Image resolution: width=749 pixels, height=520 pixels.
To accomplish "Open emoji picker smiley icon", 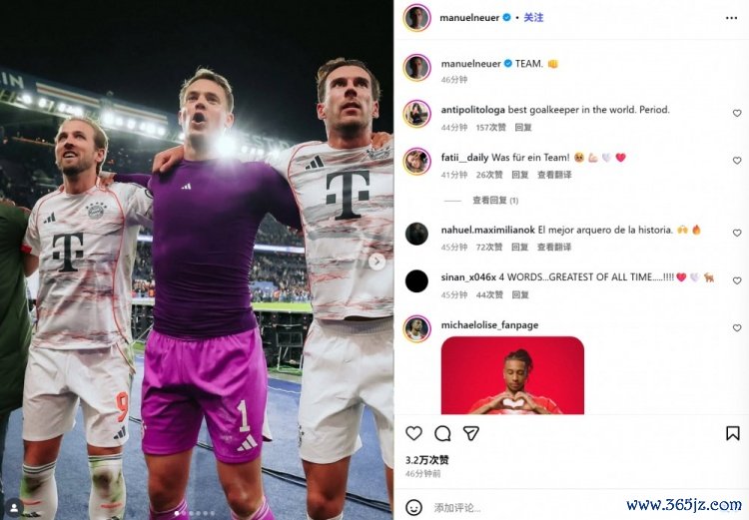I will pos(413,507).
